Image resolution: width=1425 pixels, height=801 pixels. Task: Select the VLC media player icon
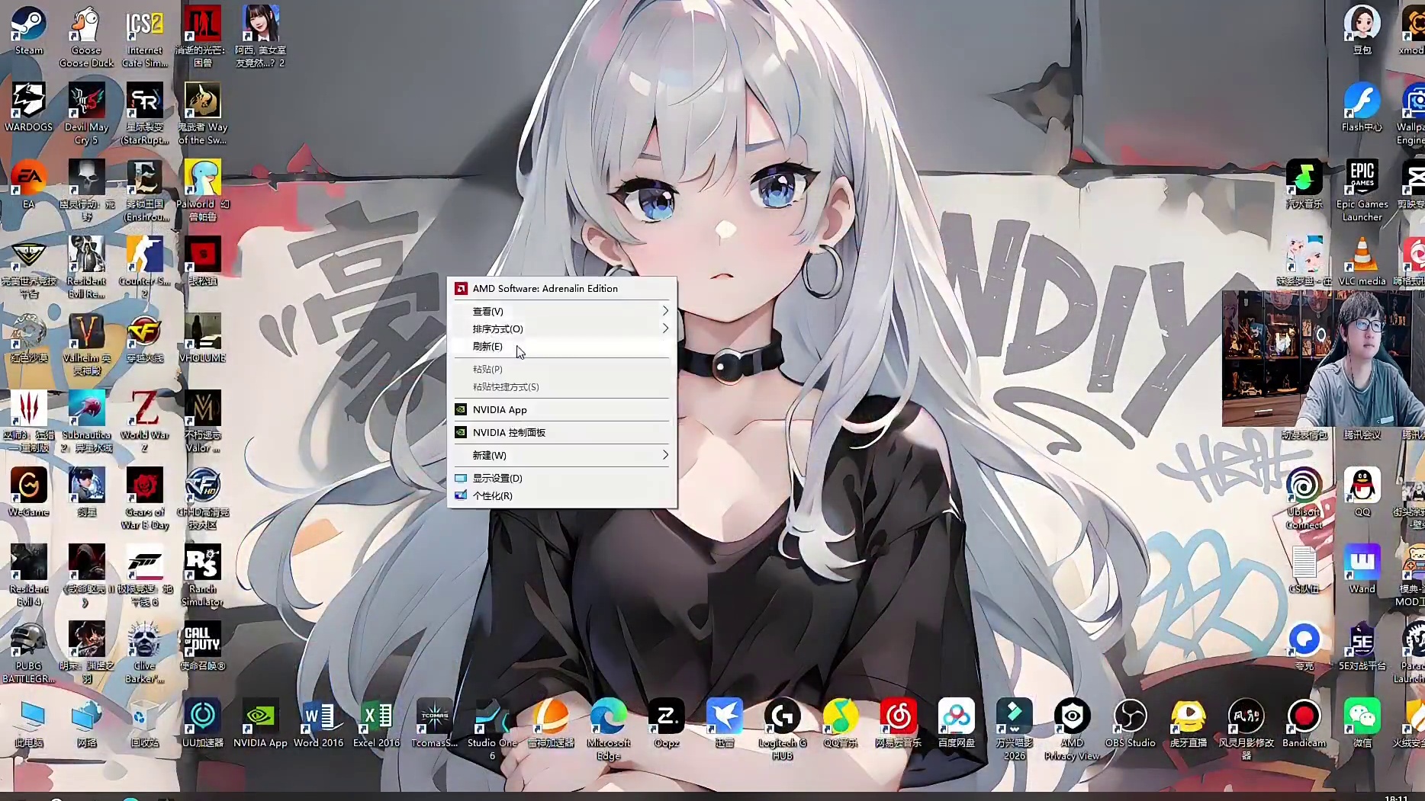1362,261
